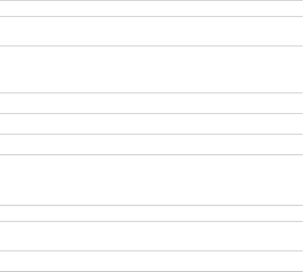The height and width of the screenshot is (272, 303).
Task: Click the fourth horizontal divider line
Action: [x=151, y=93]
